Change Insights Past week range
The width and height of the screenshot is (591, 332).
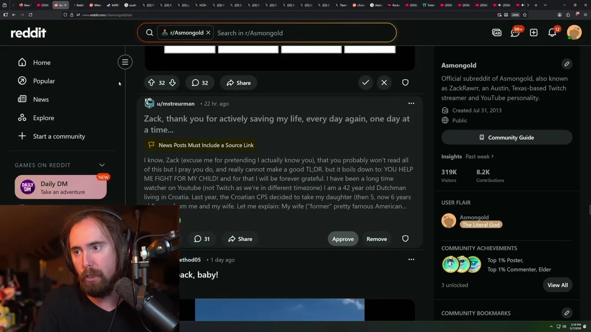pos(479,156)
